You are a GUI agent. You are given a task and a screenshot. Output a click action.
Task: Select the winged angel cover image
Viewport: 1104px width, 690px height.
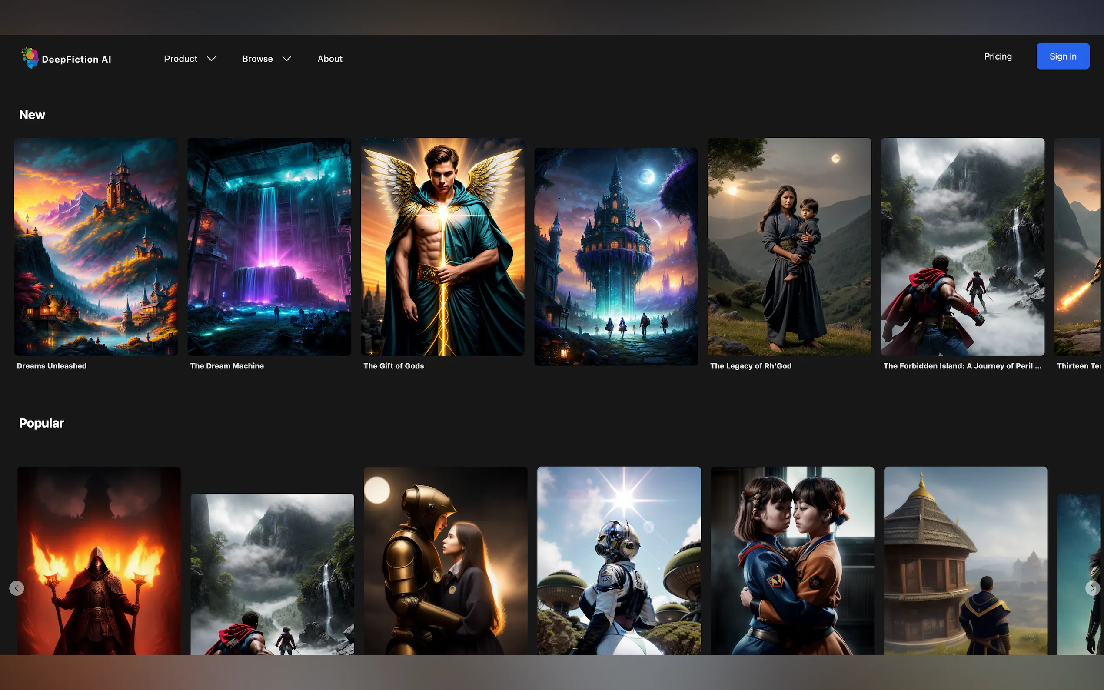pos(442,246)
